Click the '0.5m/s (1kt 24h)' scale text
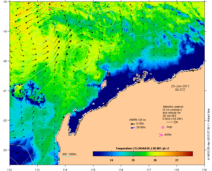The image size is (212, 171). tap(173, 119)
